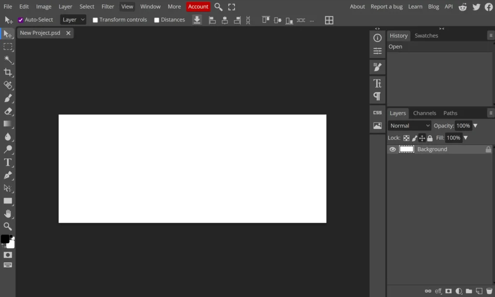Select the Pen tool
This screenshot has width=495, height=297.
[8, 175]
